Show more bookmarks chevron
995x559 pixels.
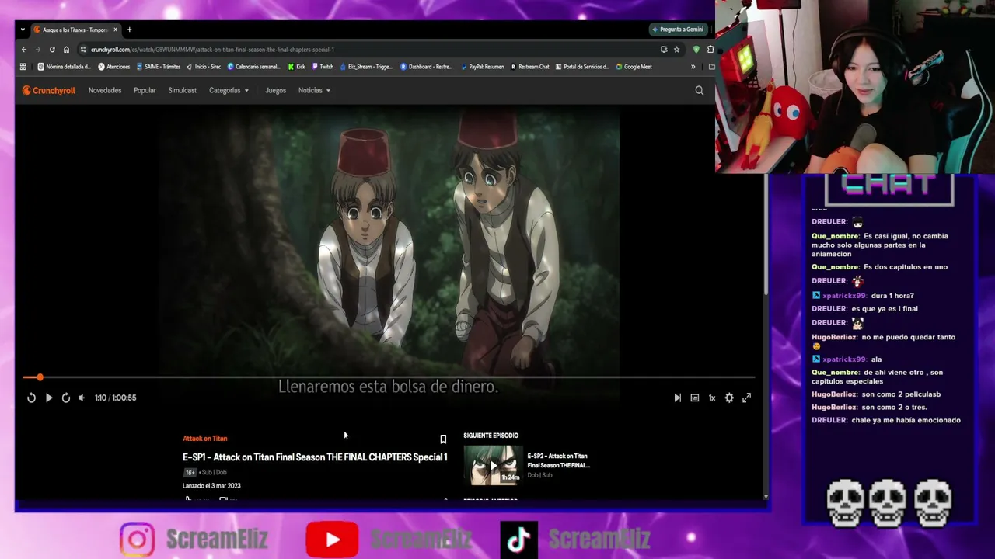693,67
